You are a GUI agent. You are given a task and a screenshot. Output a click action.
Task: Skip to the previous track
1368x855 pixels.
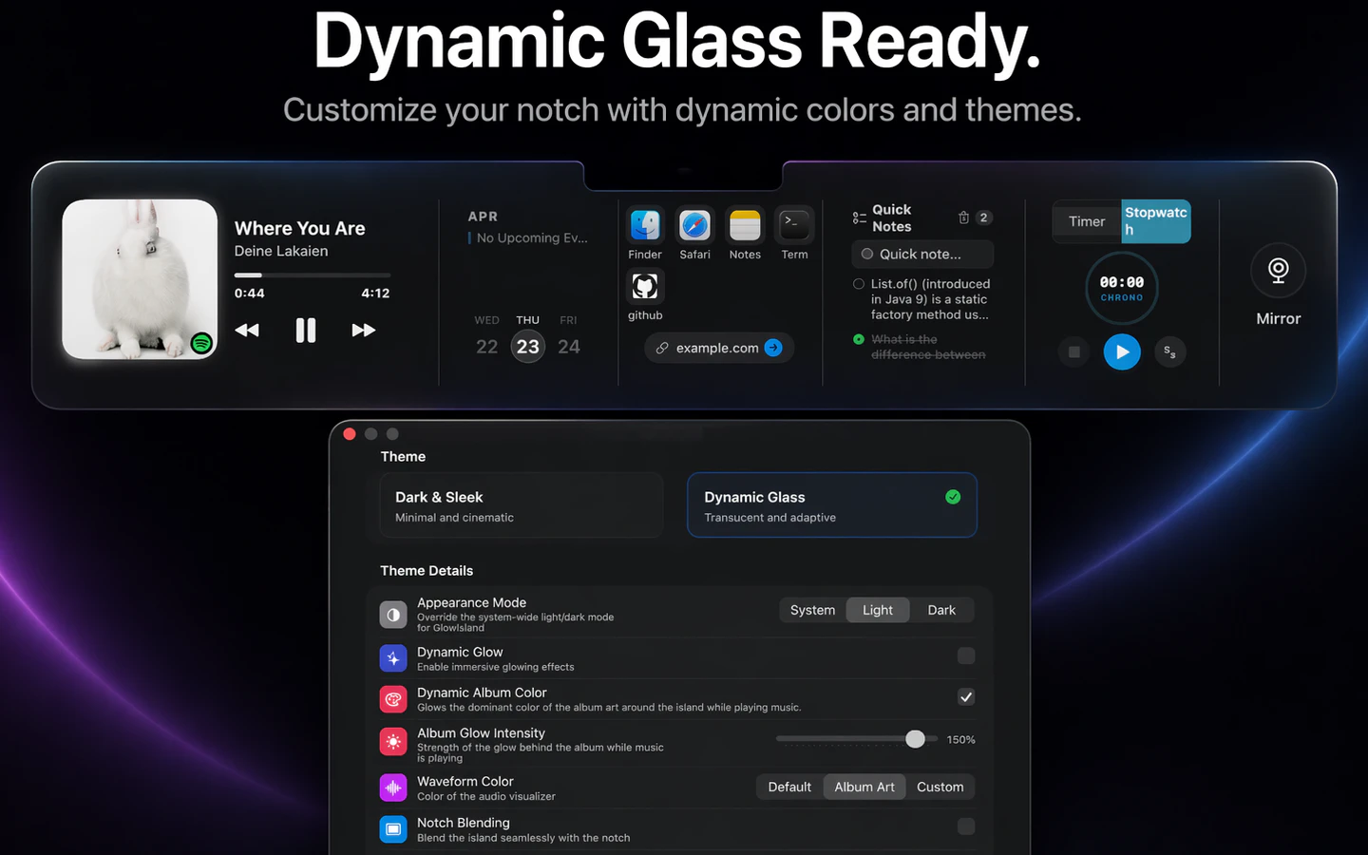pyautogui.click(x=247, y=331)
